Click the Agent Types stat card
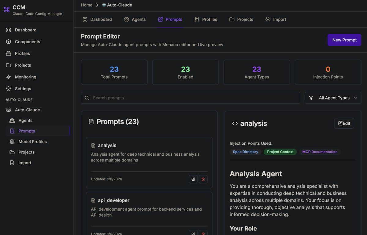Viewport: 367px width, 235px height. coord(257,72)
